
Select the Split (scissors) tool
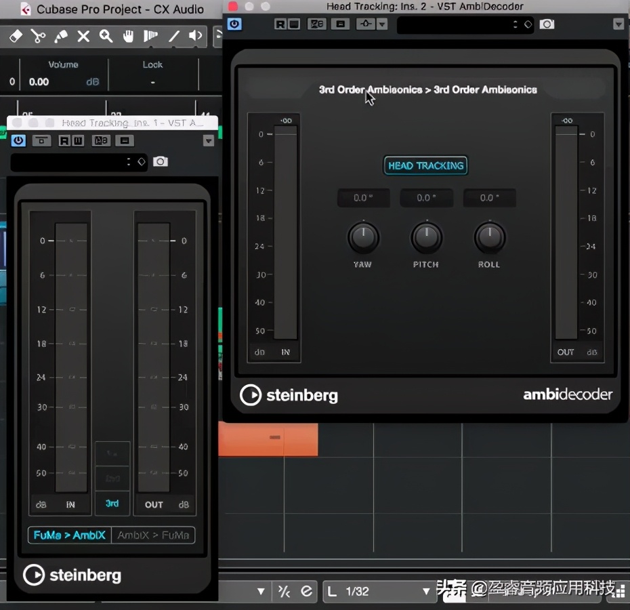coord(38,37)
